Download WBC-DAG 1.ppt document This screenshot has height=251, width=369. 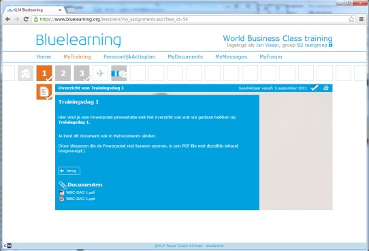click(x=80, y=199)
